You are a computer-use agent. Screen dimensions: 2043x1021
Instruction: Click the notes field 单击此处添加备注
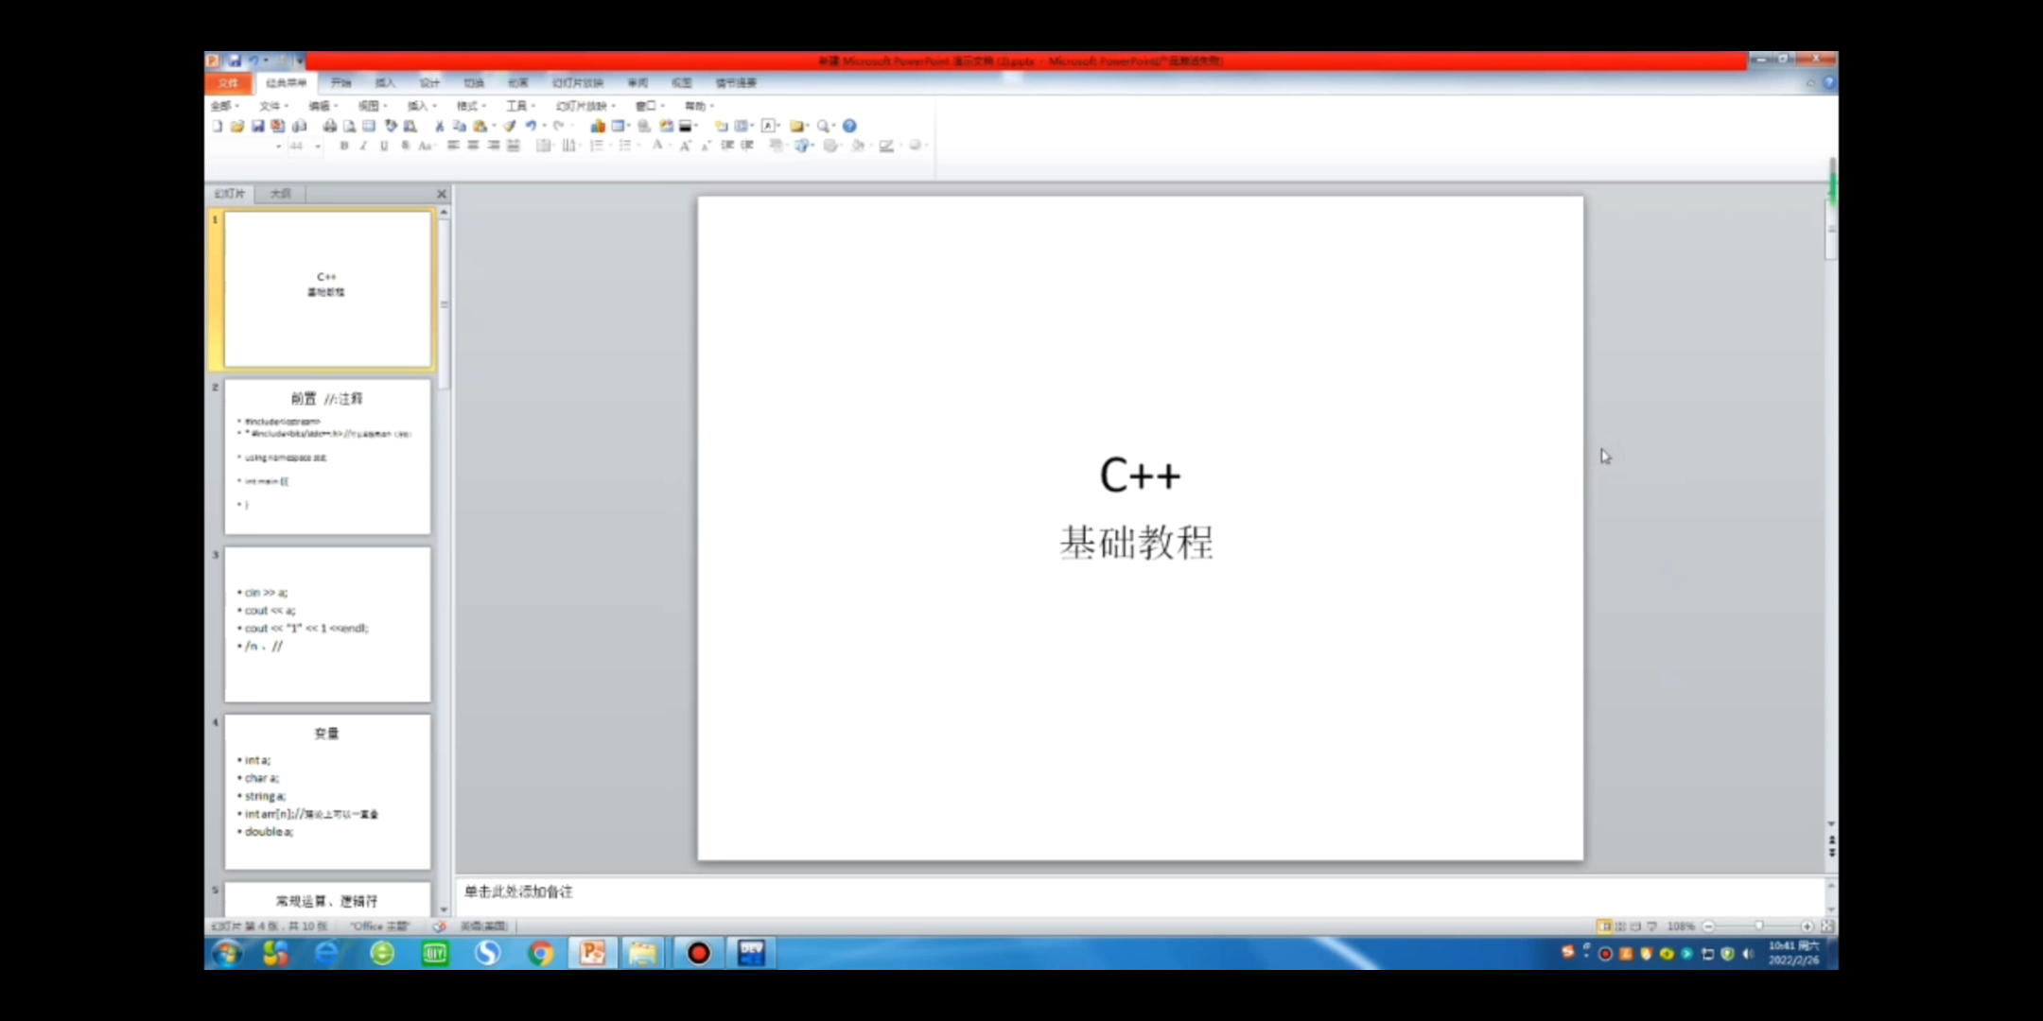coord(1139,892)
